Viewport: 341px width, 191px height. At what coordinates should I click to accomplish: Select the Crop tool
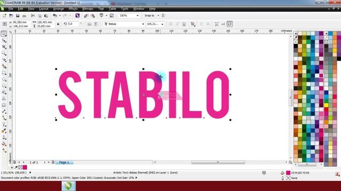4,47
